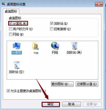Enable the 控制面板(O) checkbox

point(52,29)
